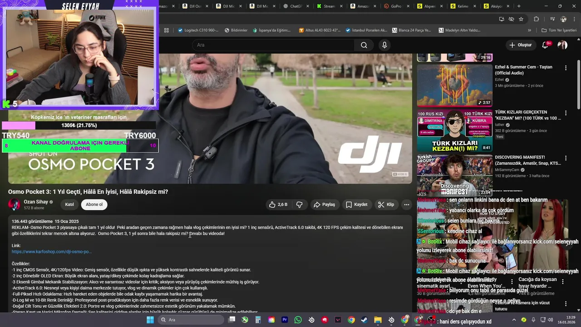Open the karfoshop.com product link

pos(52,252)
